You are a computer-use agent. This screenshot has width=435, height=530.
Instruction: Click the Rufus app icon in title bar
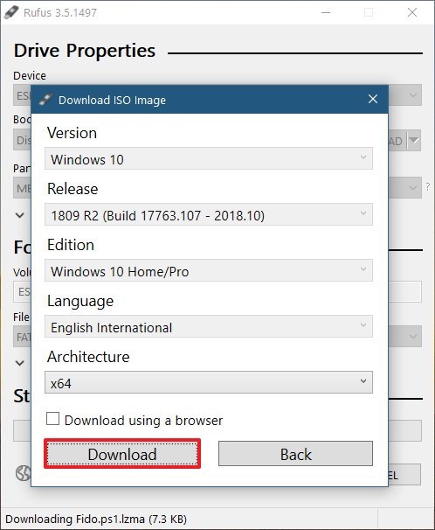11,12
